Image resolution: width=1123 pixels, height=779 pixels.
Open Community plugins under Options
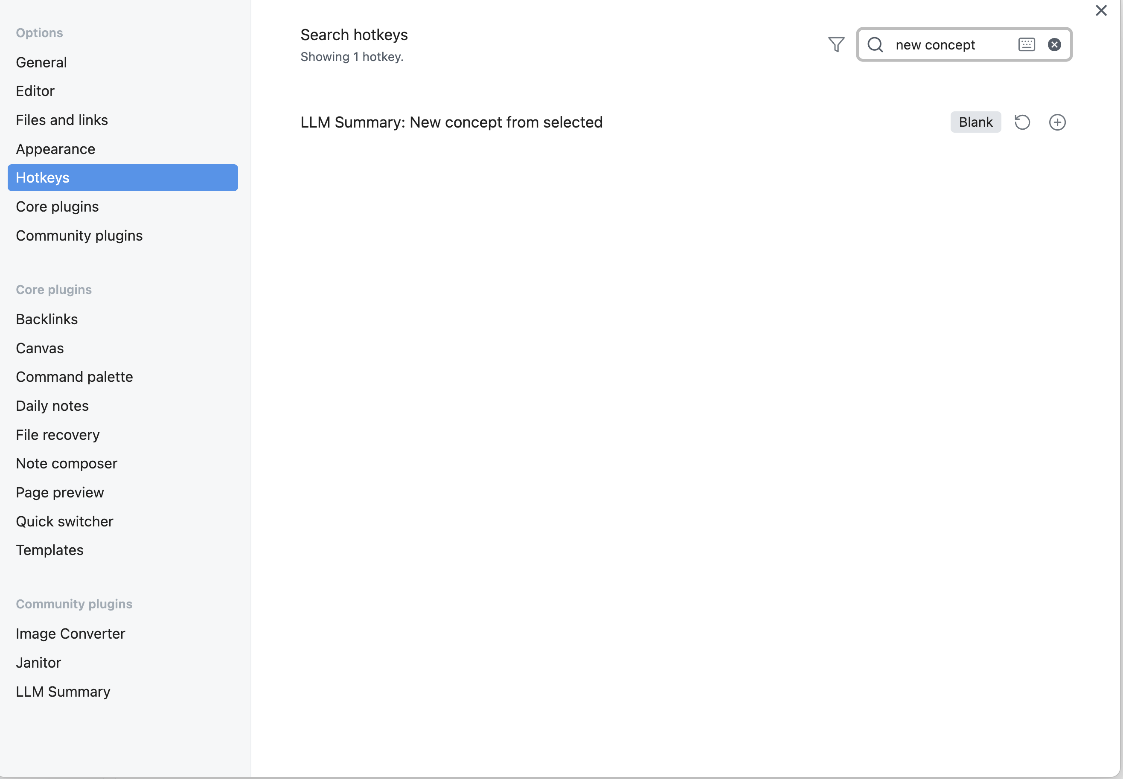[79, 236]
